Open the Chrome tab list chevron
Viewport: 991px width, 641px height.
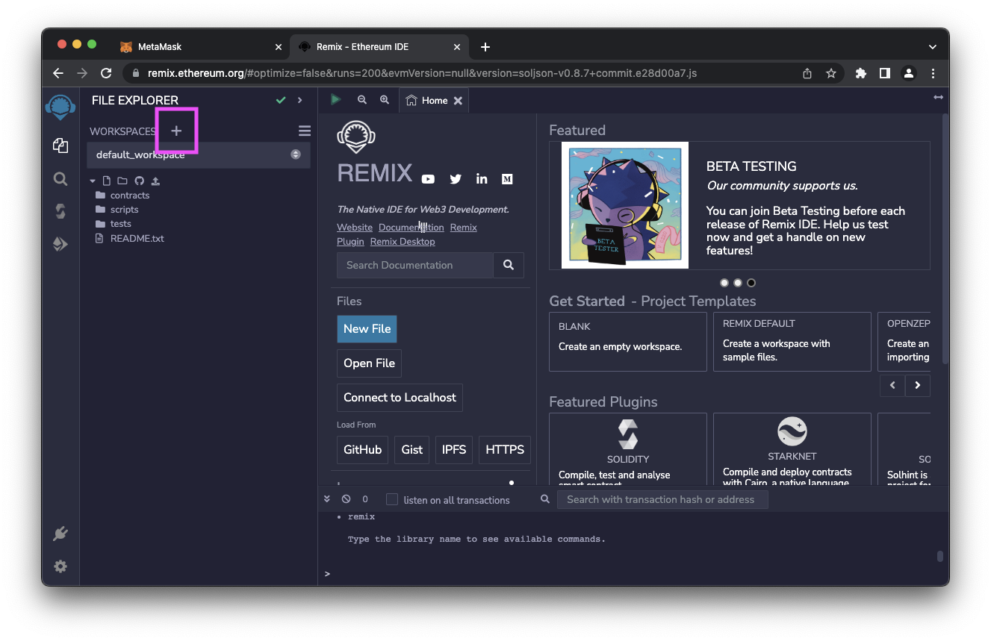click(x=933, y=47)
